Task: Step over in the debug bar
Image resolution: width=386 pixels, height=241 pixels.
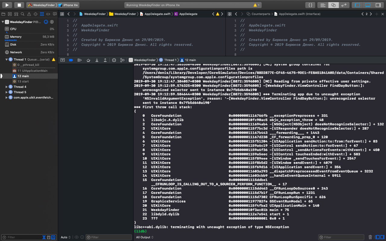Action: tap(88, 60)
